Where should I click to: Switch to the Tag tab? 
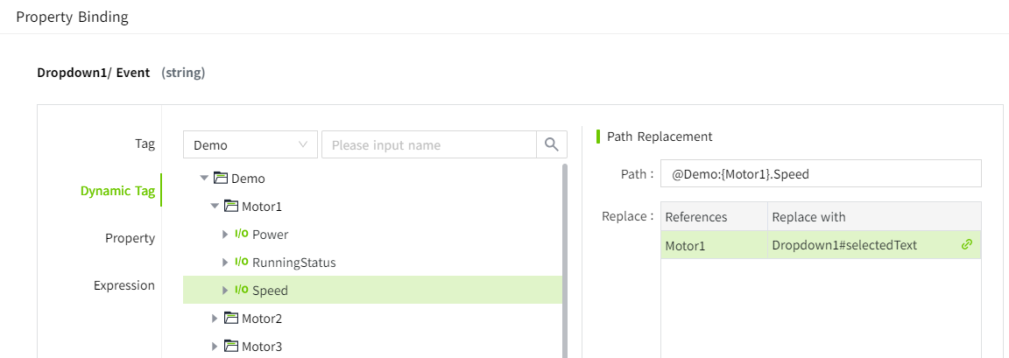point(145,144)
